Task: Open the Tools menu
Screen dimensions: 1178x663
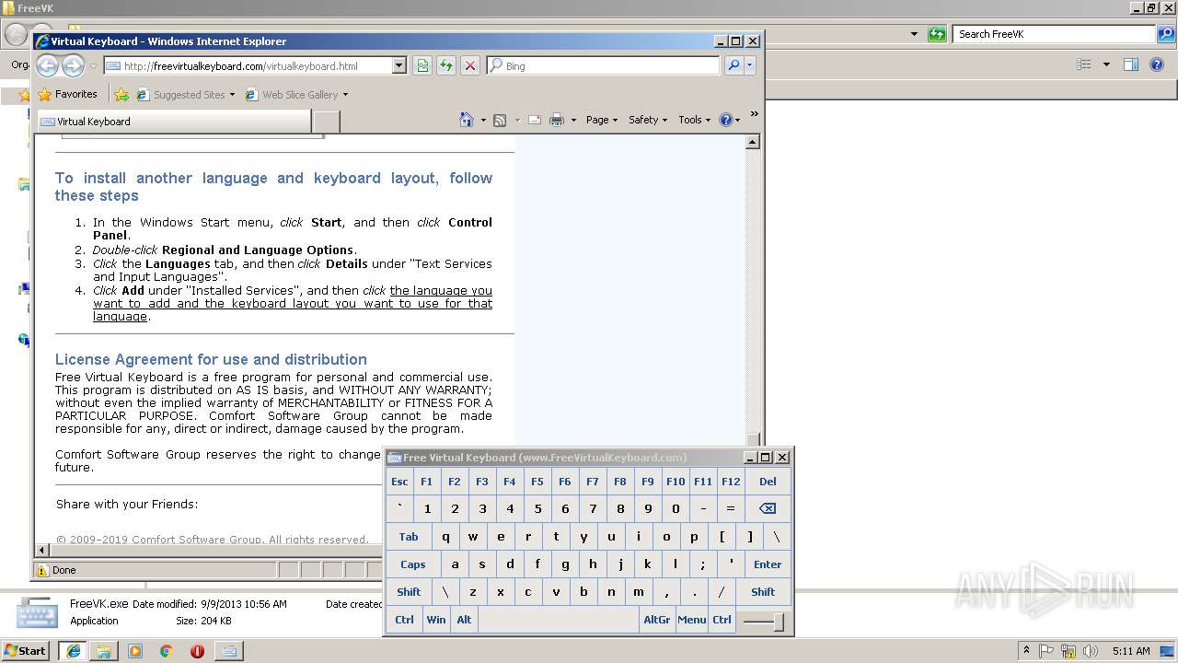Action: click(x=694, y=120)
